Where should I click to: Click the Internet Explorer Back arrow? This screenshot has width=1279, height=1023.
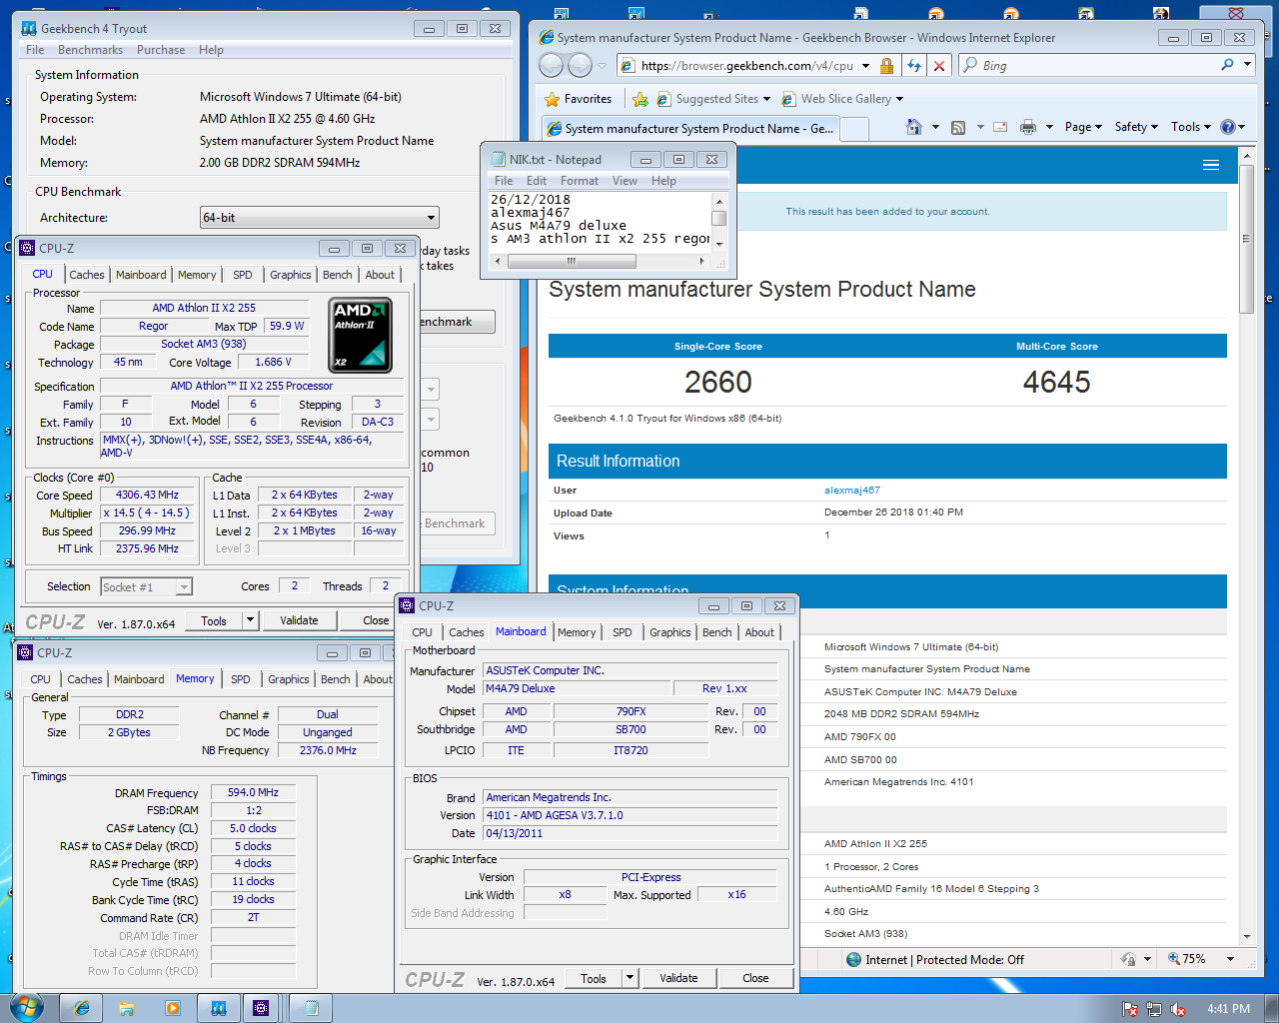tap(551, 66)
